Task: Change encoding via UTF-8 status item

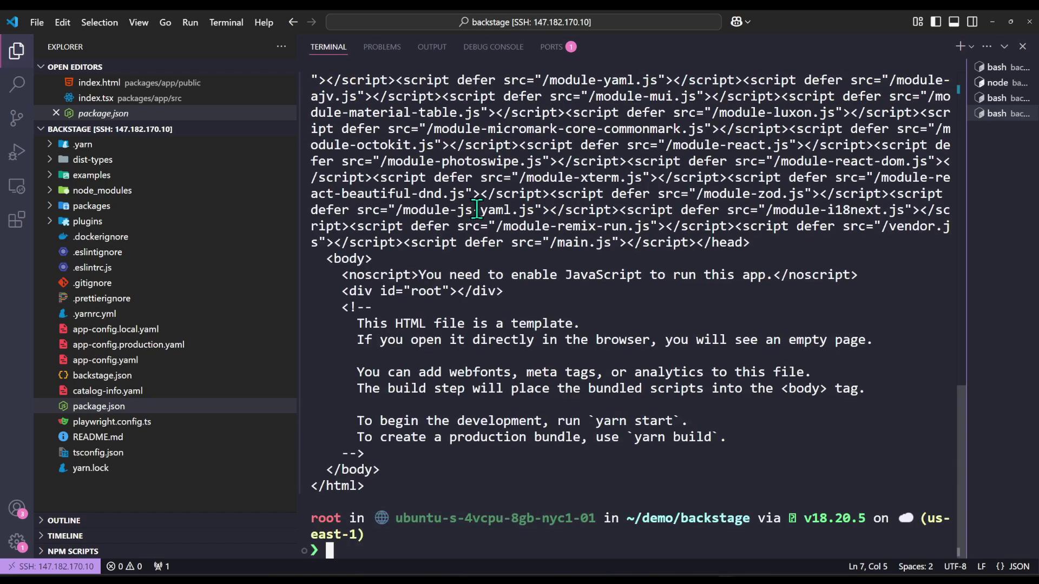Action: pos(955,566)
